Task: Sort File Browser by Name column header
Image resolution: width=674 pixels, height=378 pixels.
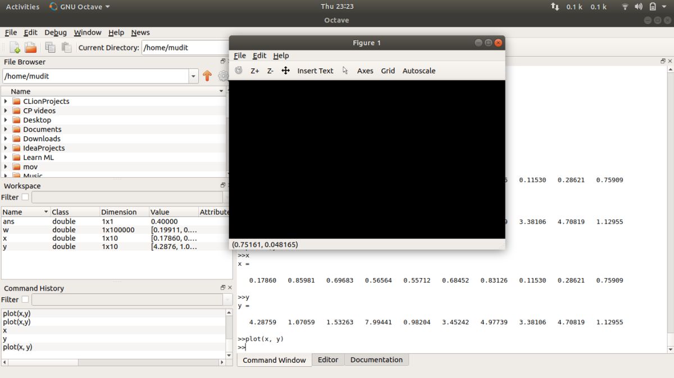Action: click(x=113, y=91)
